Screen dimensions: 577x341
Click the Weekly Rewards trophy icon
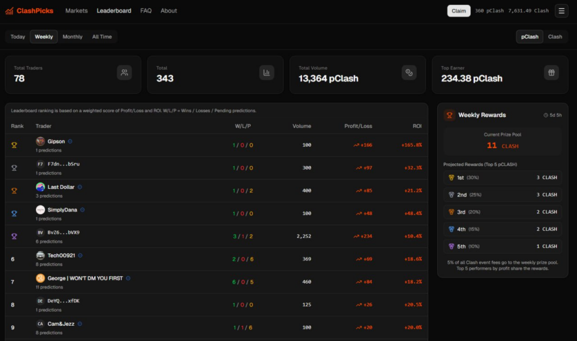[x=450, y=115]
